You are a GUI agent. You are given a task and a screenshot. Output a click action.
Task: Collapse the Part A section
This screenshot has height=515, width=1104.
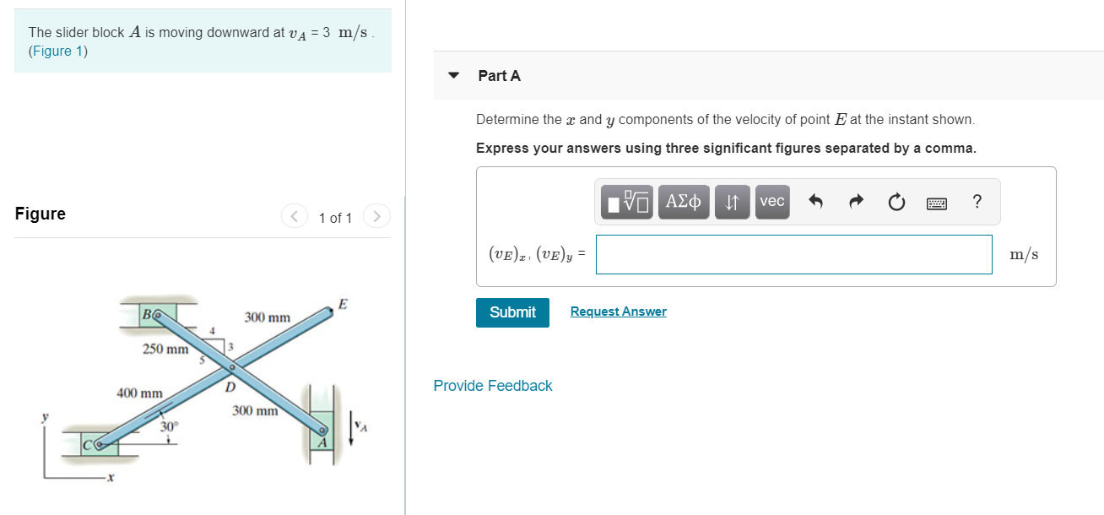click(453, 76)
